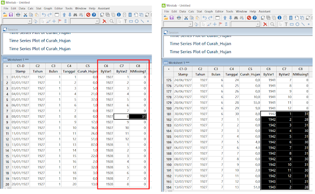The image size is (315, 194).
Task: Click Open folder icon in left window
Action: tap(5, 15)
